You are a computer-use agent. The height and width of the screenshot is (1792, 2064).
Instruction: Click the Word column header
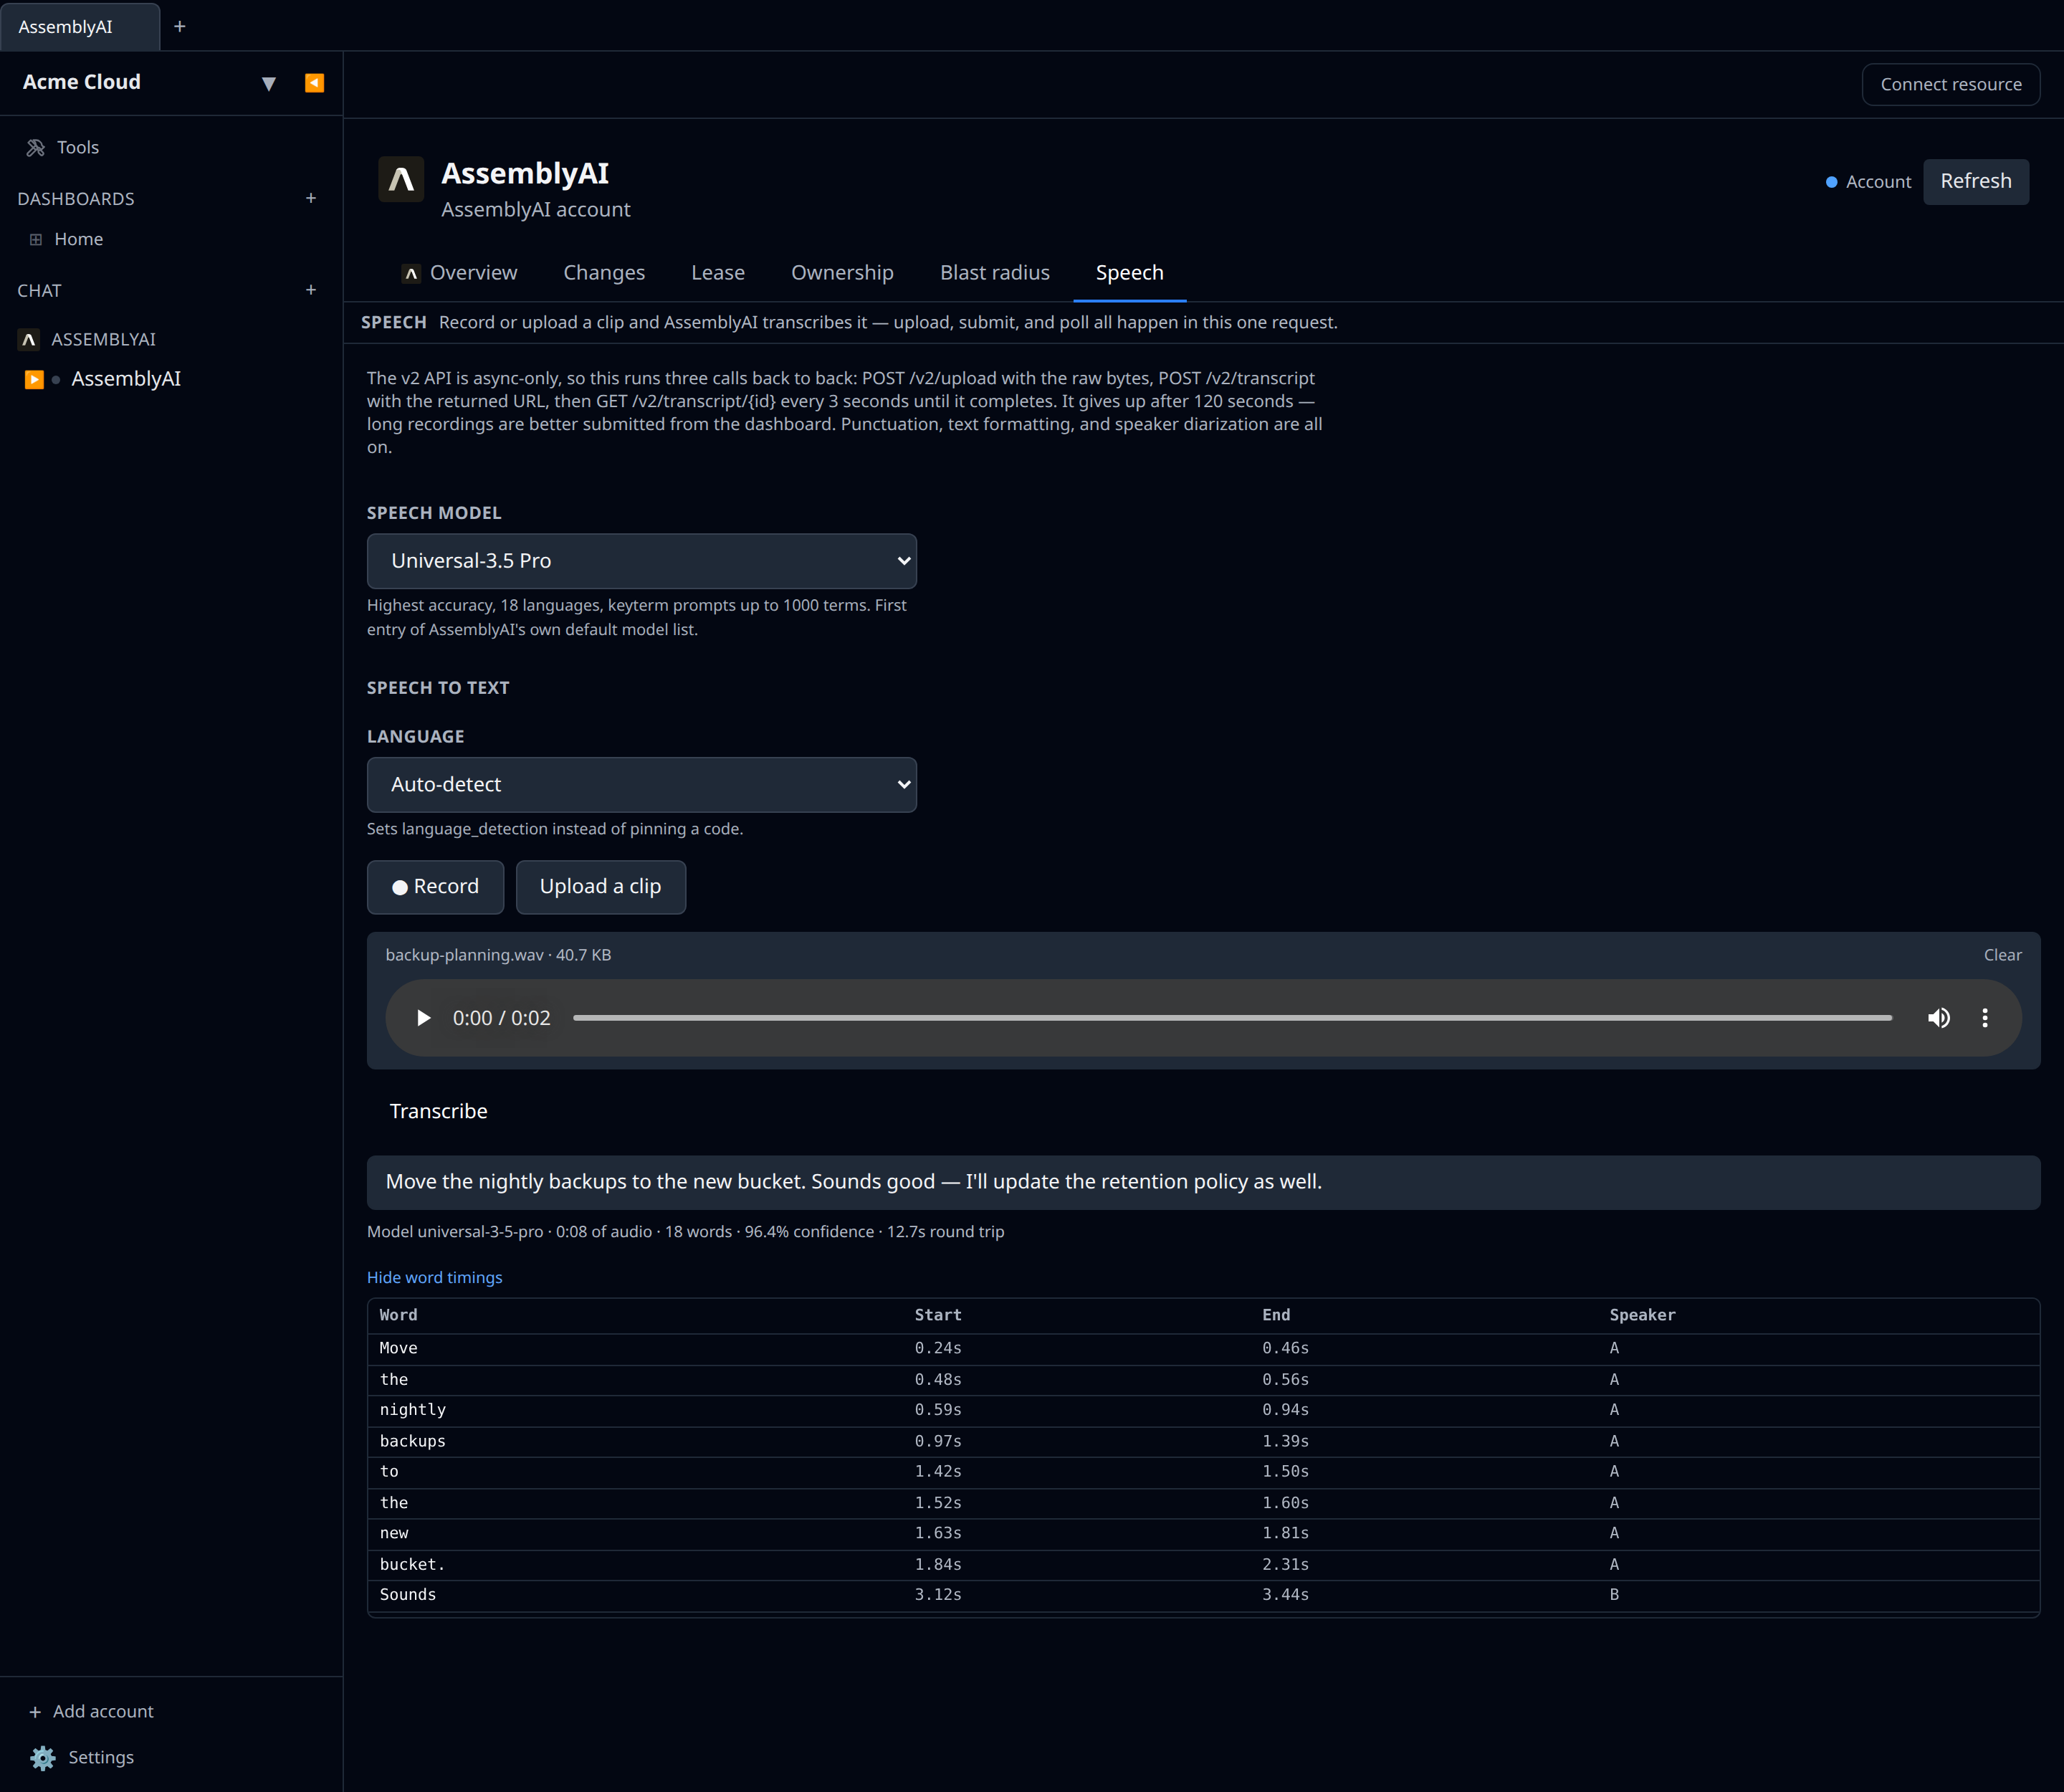[x=398, y=1315]
